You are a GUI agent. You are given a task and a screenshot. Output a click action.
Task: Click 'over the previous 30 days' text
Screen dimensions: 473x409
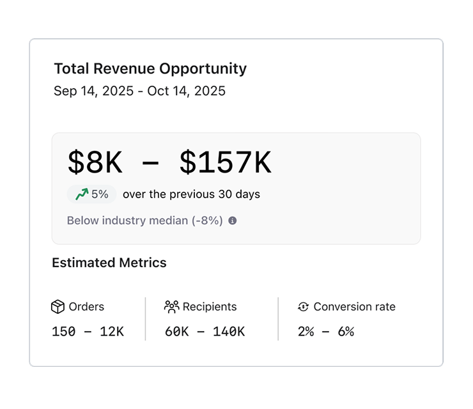pos(191,194)
